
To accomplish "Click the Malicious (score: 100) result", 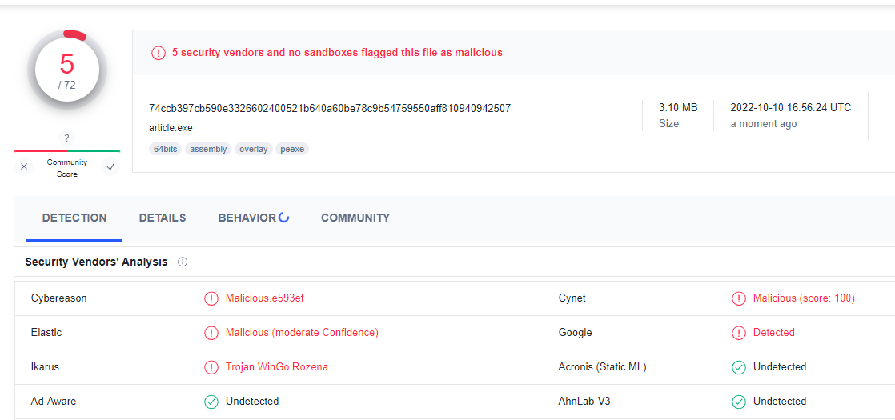I will point(804,298).
